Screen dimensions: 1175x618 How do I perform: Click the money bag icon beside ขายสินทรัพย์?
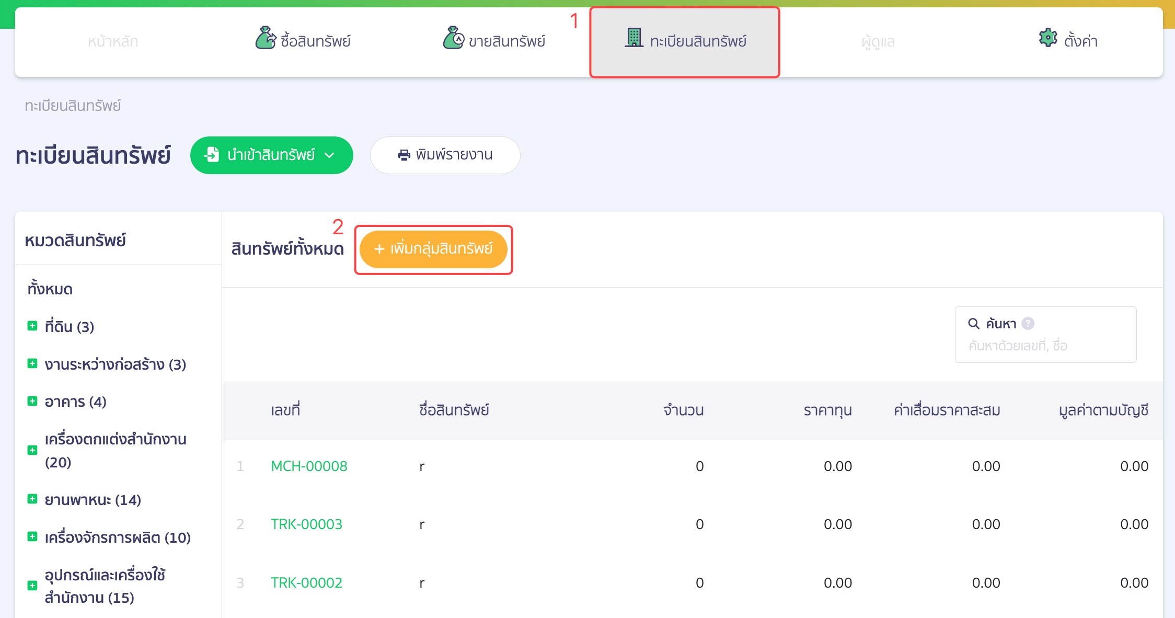(453, 38)
